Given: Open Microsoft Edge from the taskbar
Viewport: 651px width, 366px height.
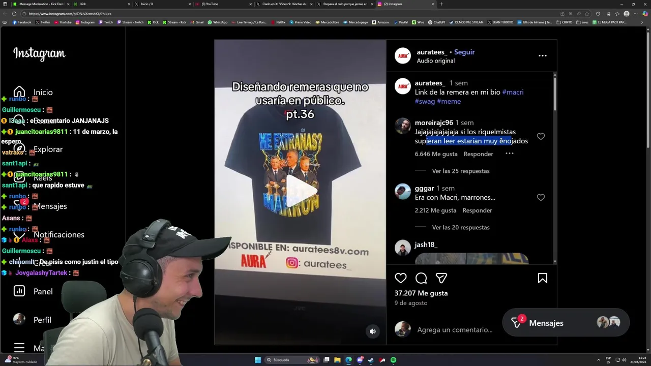Looking at the screenshot, I should click(348, 360).
